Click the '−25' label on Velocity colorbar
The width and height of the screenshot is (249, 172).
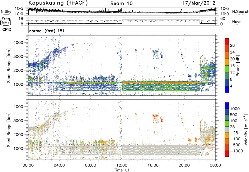click(x=235, y=133)
